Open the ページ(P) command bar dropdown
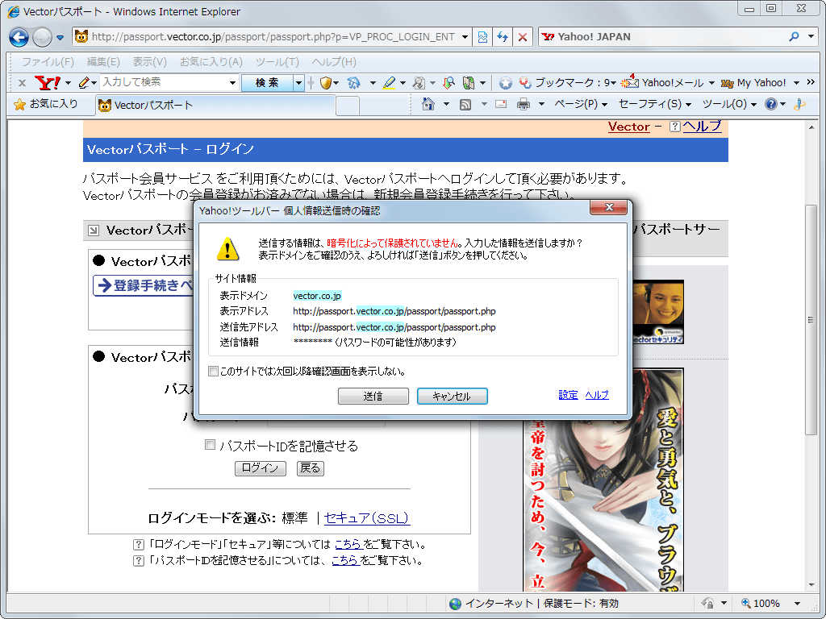 pos(581,104)
